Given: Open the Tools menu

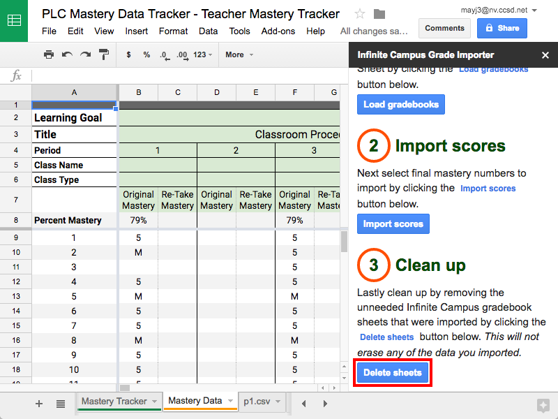Looking at the screenshot, I should click(239, 31).
